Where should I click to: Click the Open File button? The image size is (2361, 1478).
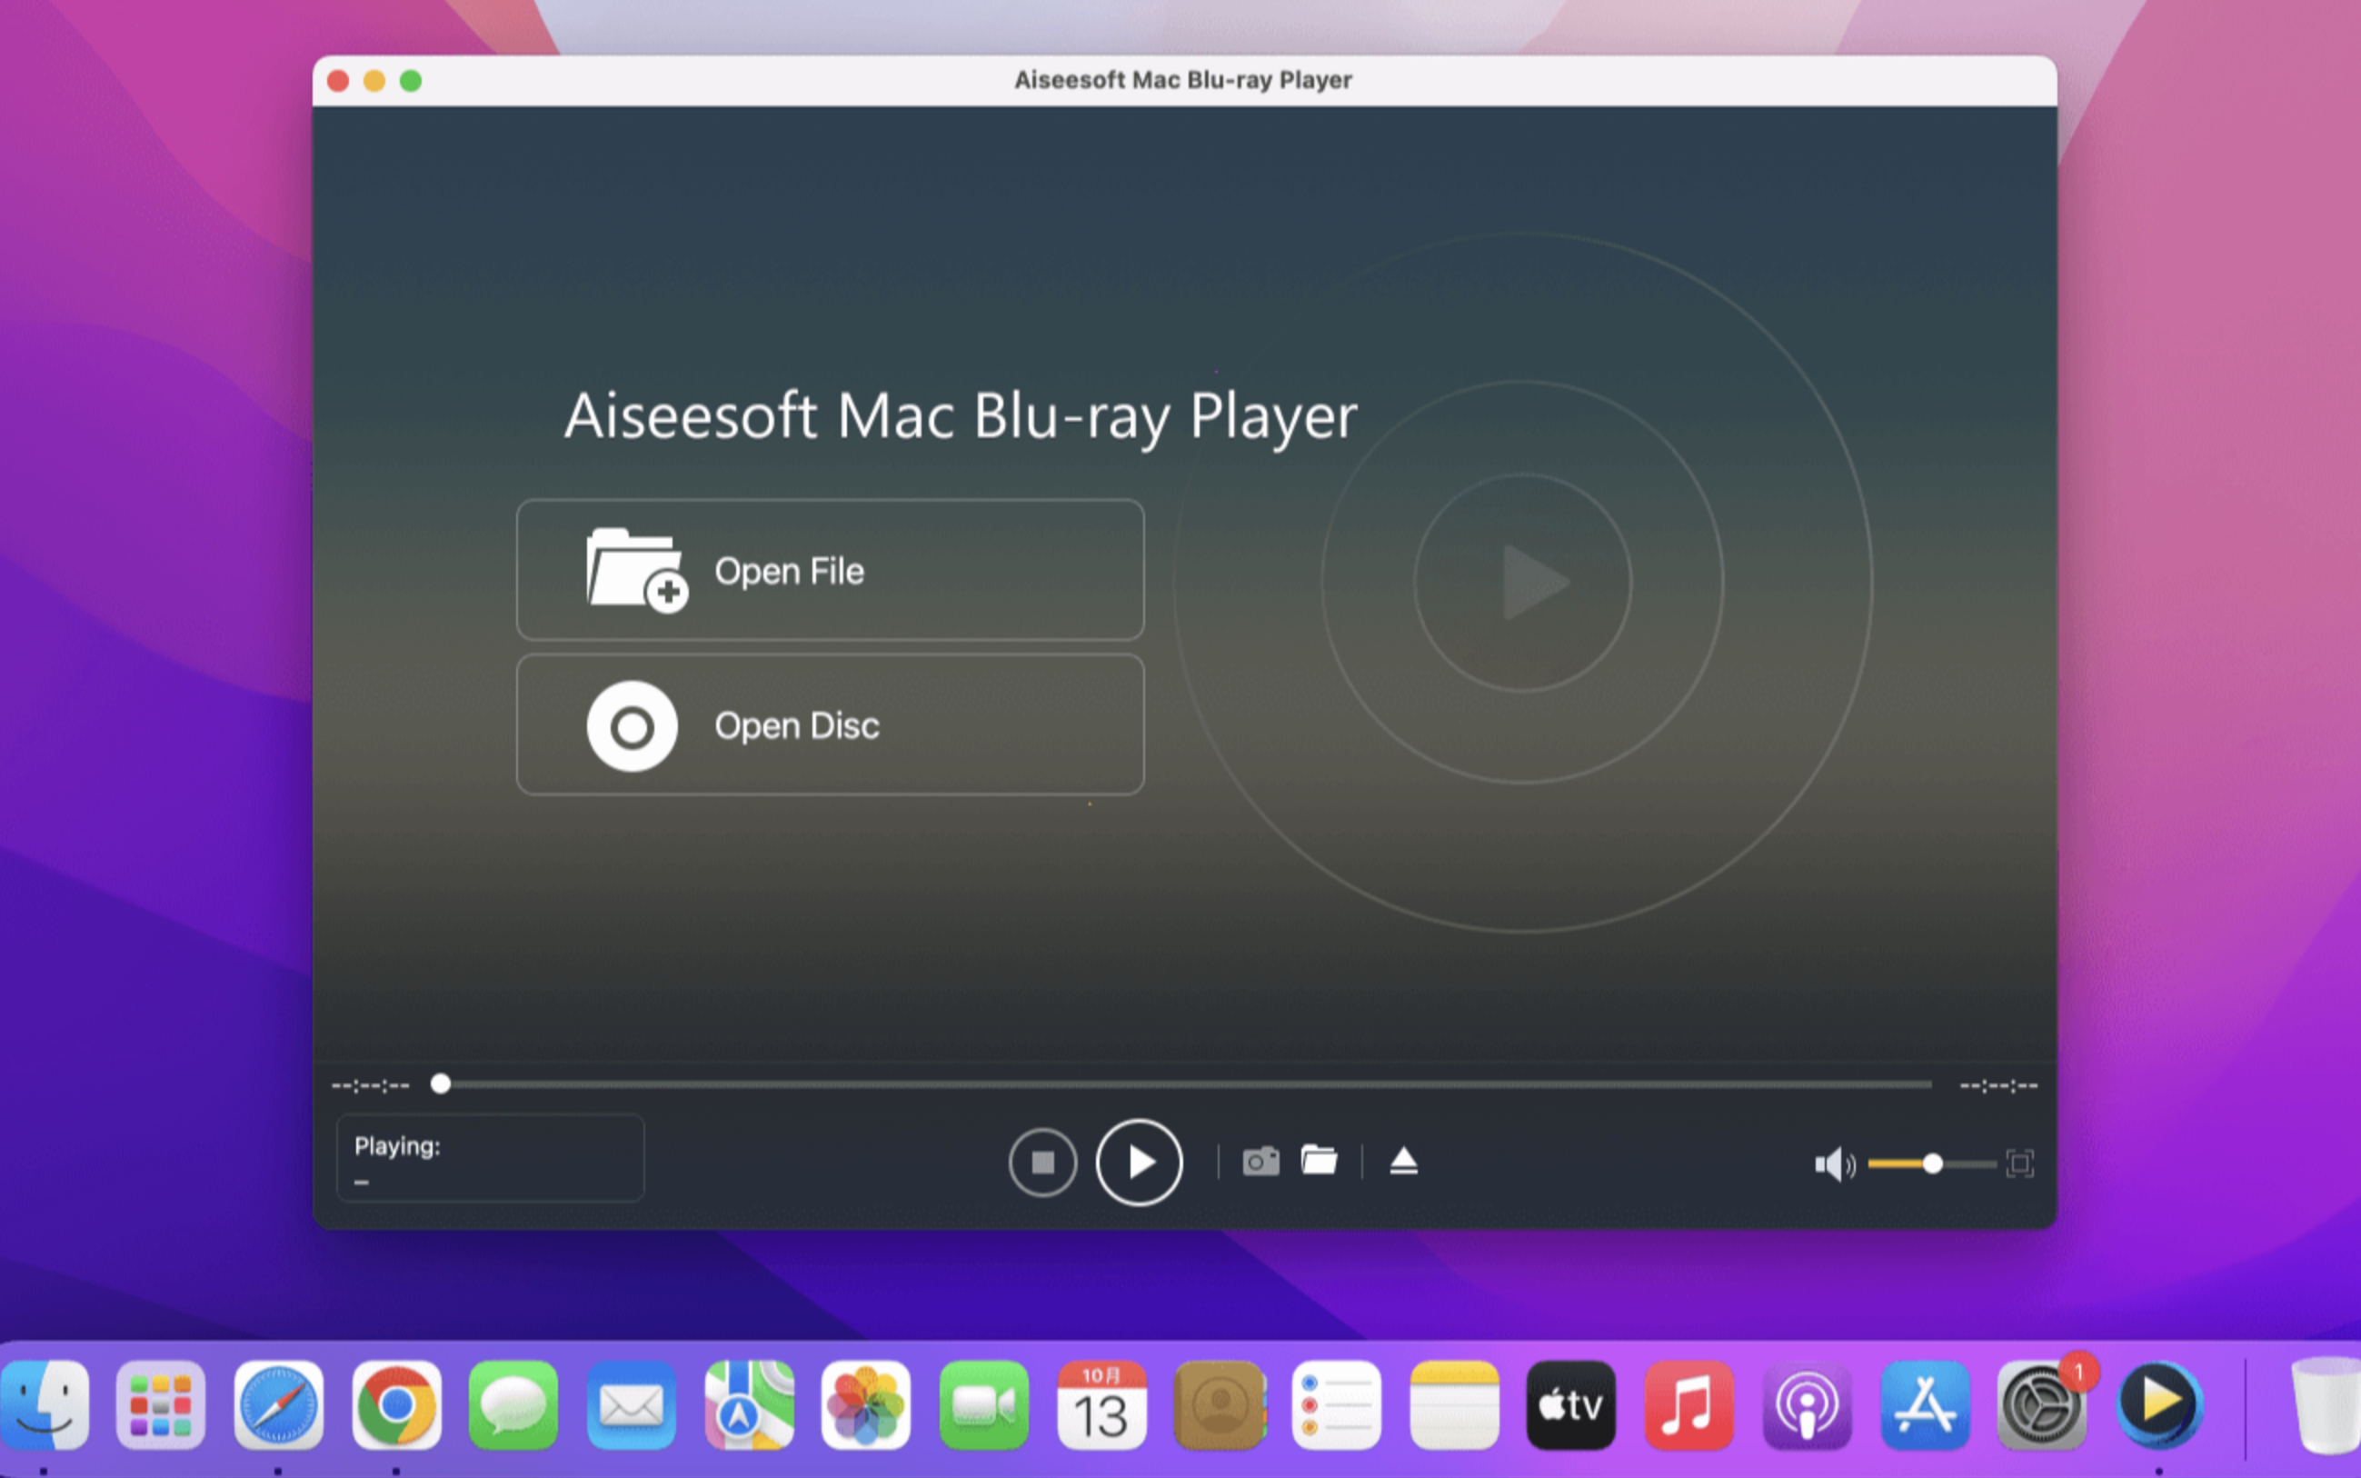pyautogui.click(x=830, y=570)
